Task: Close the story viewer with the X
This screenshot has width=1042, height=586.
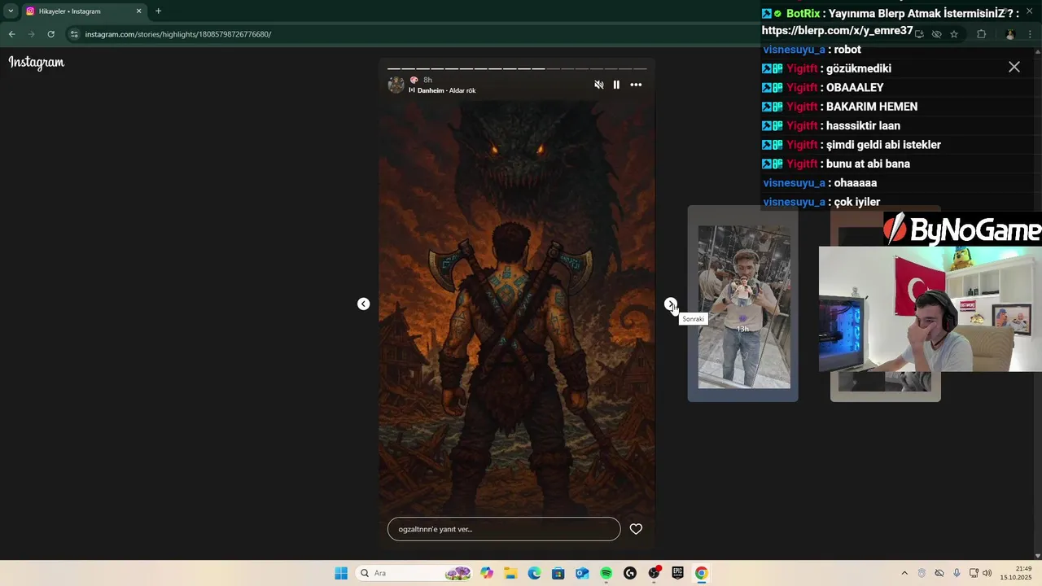Action: (x=1014, y=67)
